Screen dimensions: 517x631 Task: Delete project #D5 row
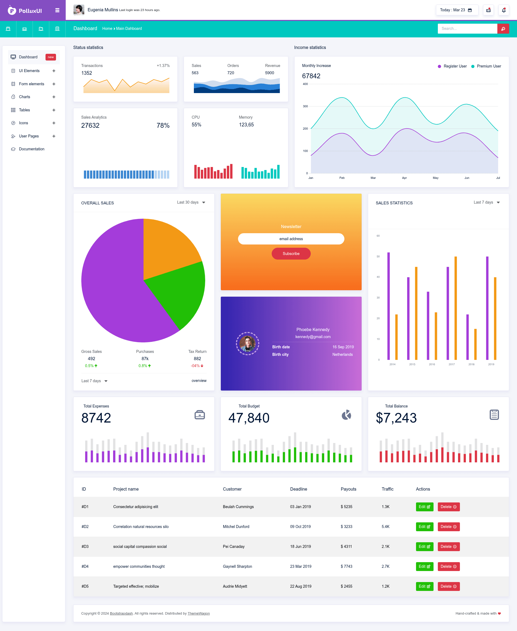pos(449,586)
